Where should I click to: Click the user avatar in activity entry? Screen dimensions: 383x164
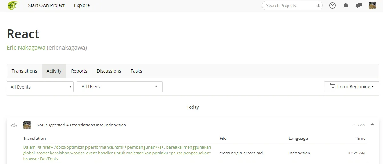pyautogui.click(x=27, y=125)
